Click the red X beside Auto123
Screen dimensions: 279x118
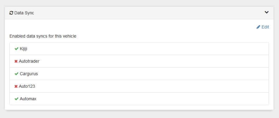[16, 87]
